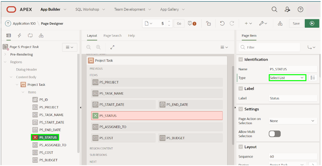Open the App Gallery menu

click(172, 9)
